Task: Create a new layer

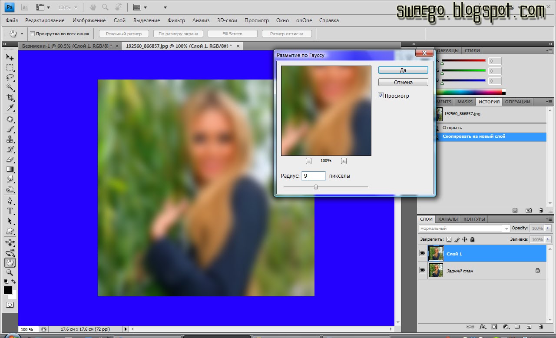Action: [529, 326]
